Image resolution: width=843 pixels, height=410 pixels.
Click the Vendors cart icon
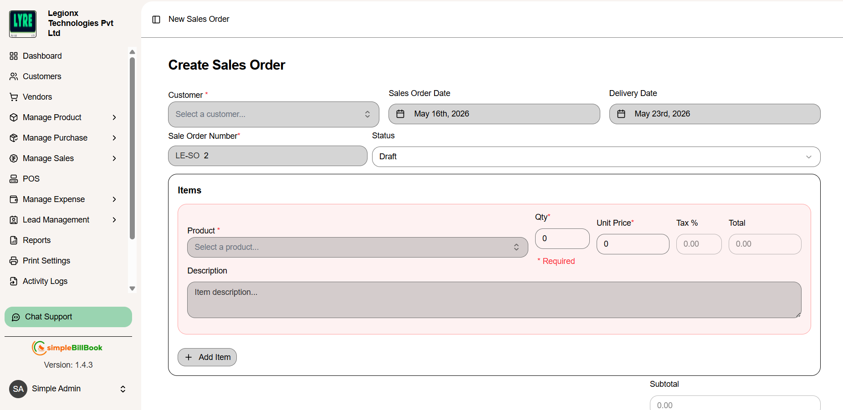[x=14, y=97]
